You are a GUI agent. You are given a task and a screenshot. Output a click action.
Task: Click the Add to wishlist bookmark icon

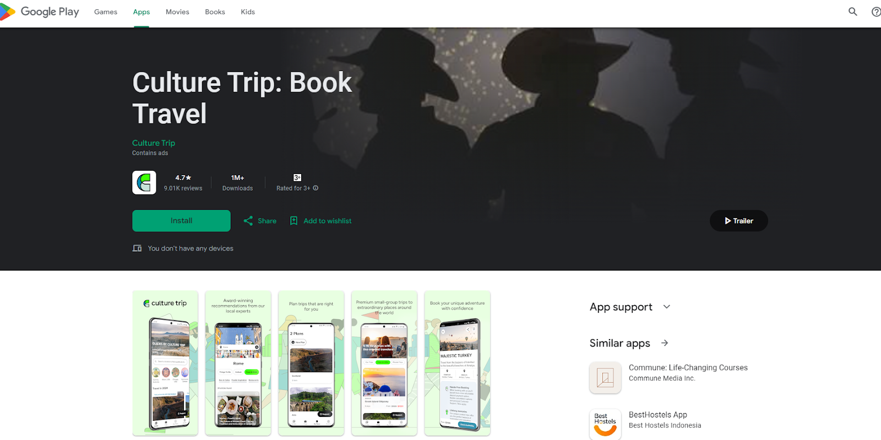tap(294, 221)
